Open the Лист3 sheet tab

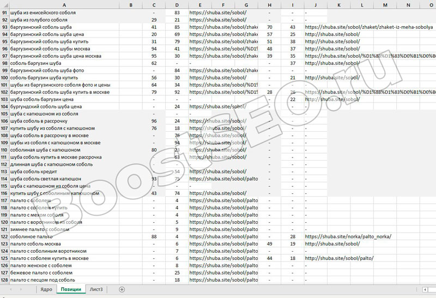tap(96, 289)
